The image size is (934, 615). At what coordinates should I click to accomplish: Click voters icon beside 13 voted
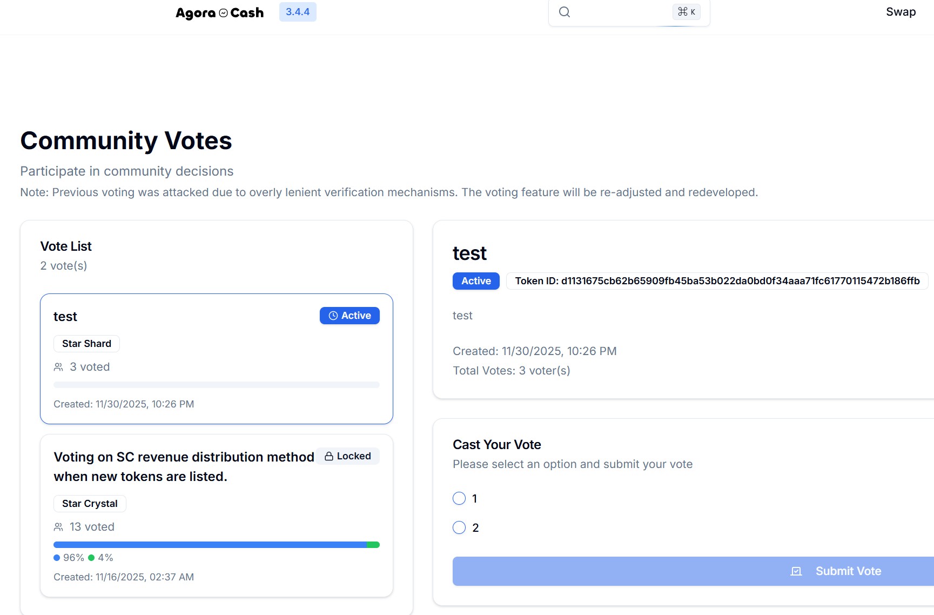[58, 527]
